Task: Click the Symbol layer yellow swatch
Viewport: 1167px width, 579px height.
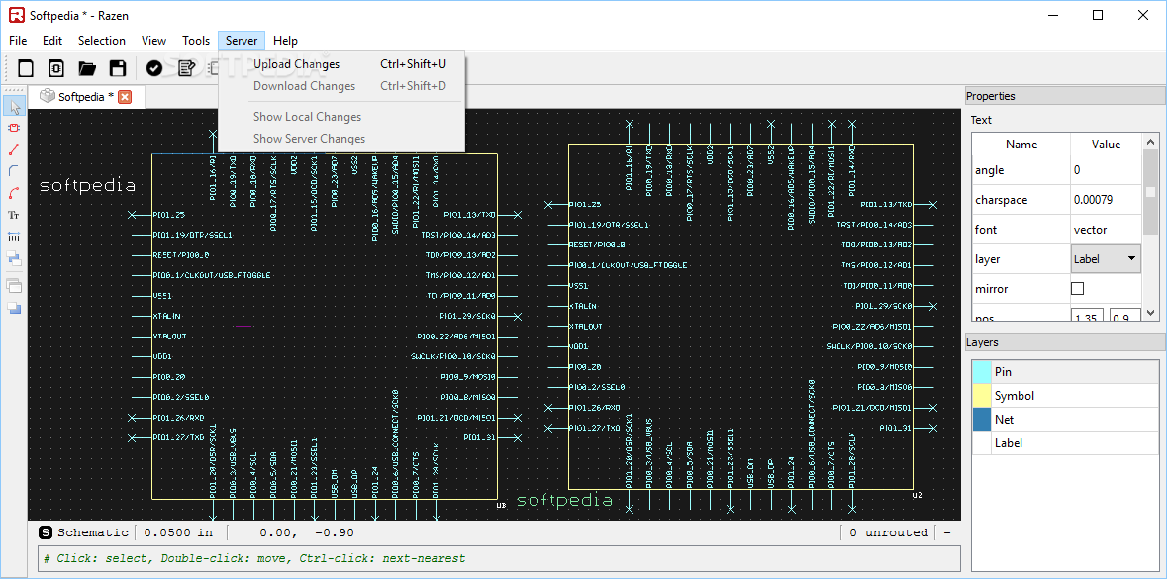Action: 982,395
